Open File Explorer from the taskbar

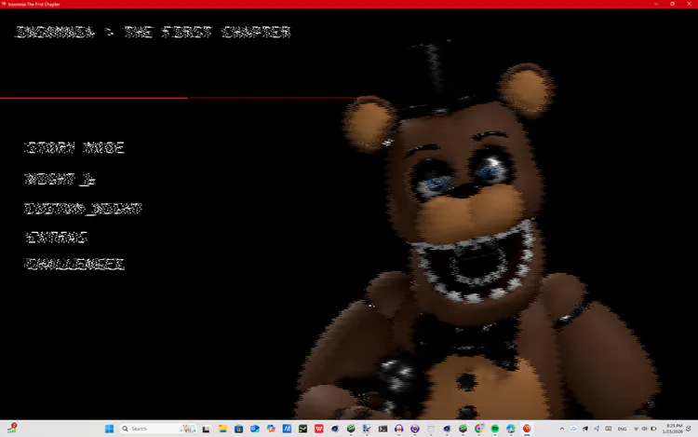pos(222,429)
